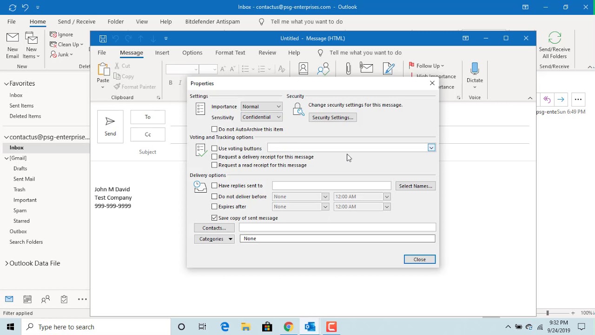Viewport: 595px width, 335px height.
Task: Uncheck Save copy of sent message
Action: (x=214, y=218)
